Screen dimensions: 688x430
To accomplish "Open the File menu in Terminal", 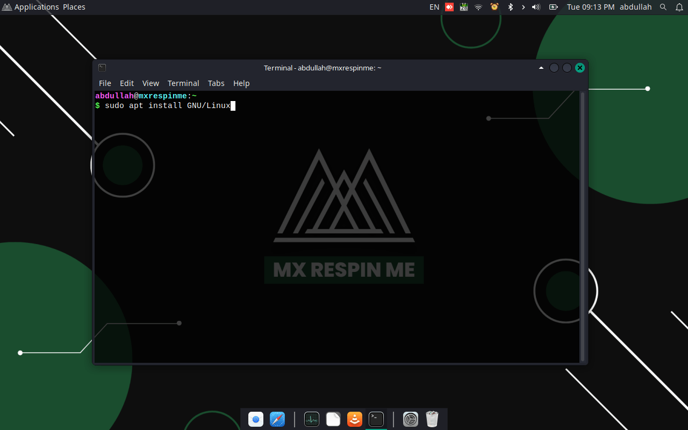I will (x=105, y=83).
